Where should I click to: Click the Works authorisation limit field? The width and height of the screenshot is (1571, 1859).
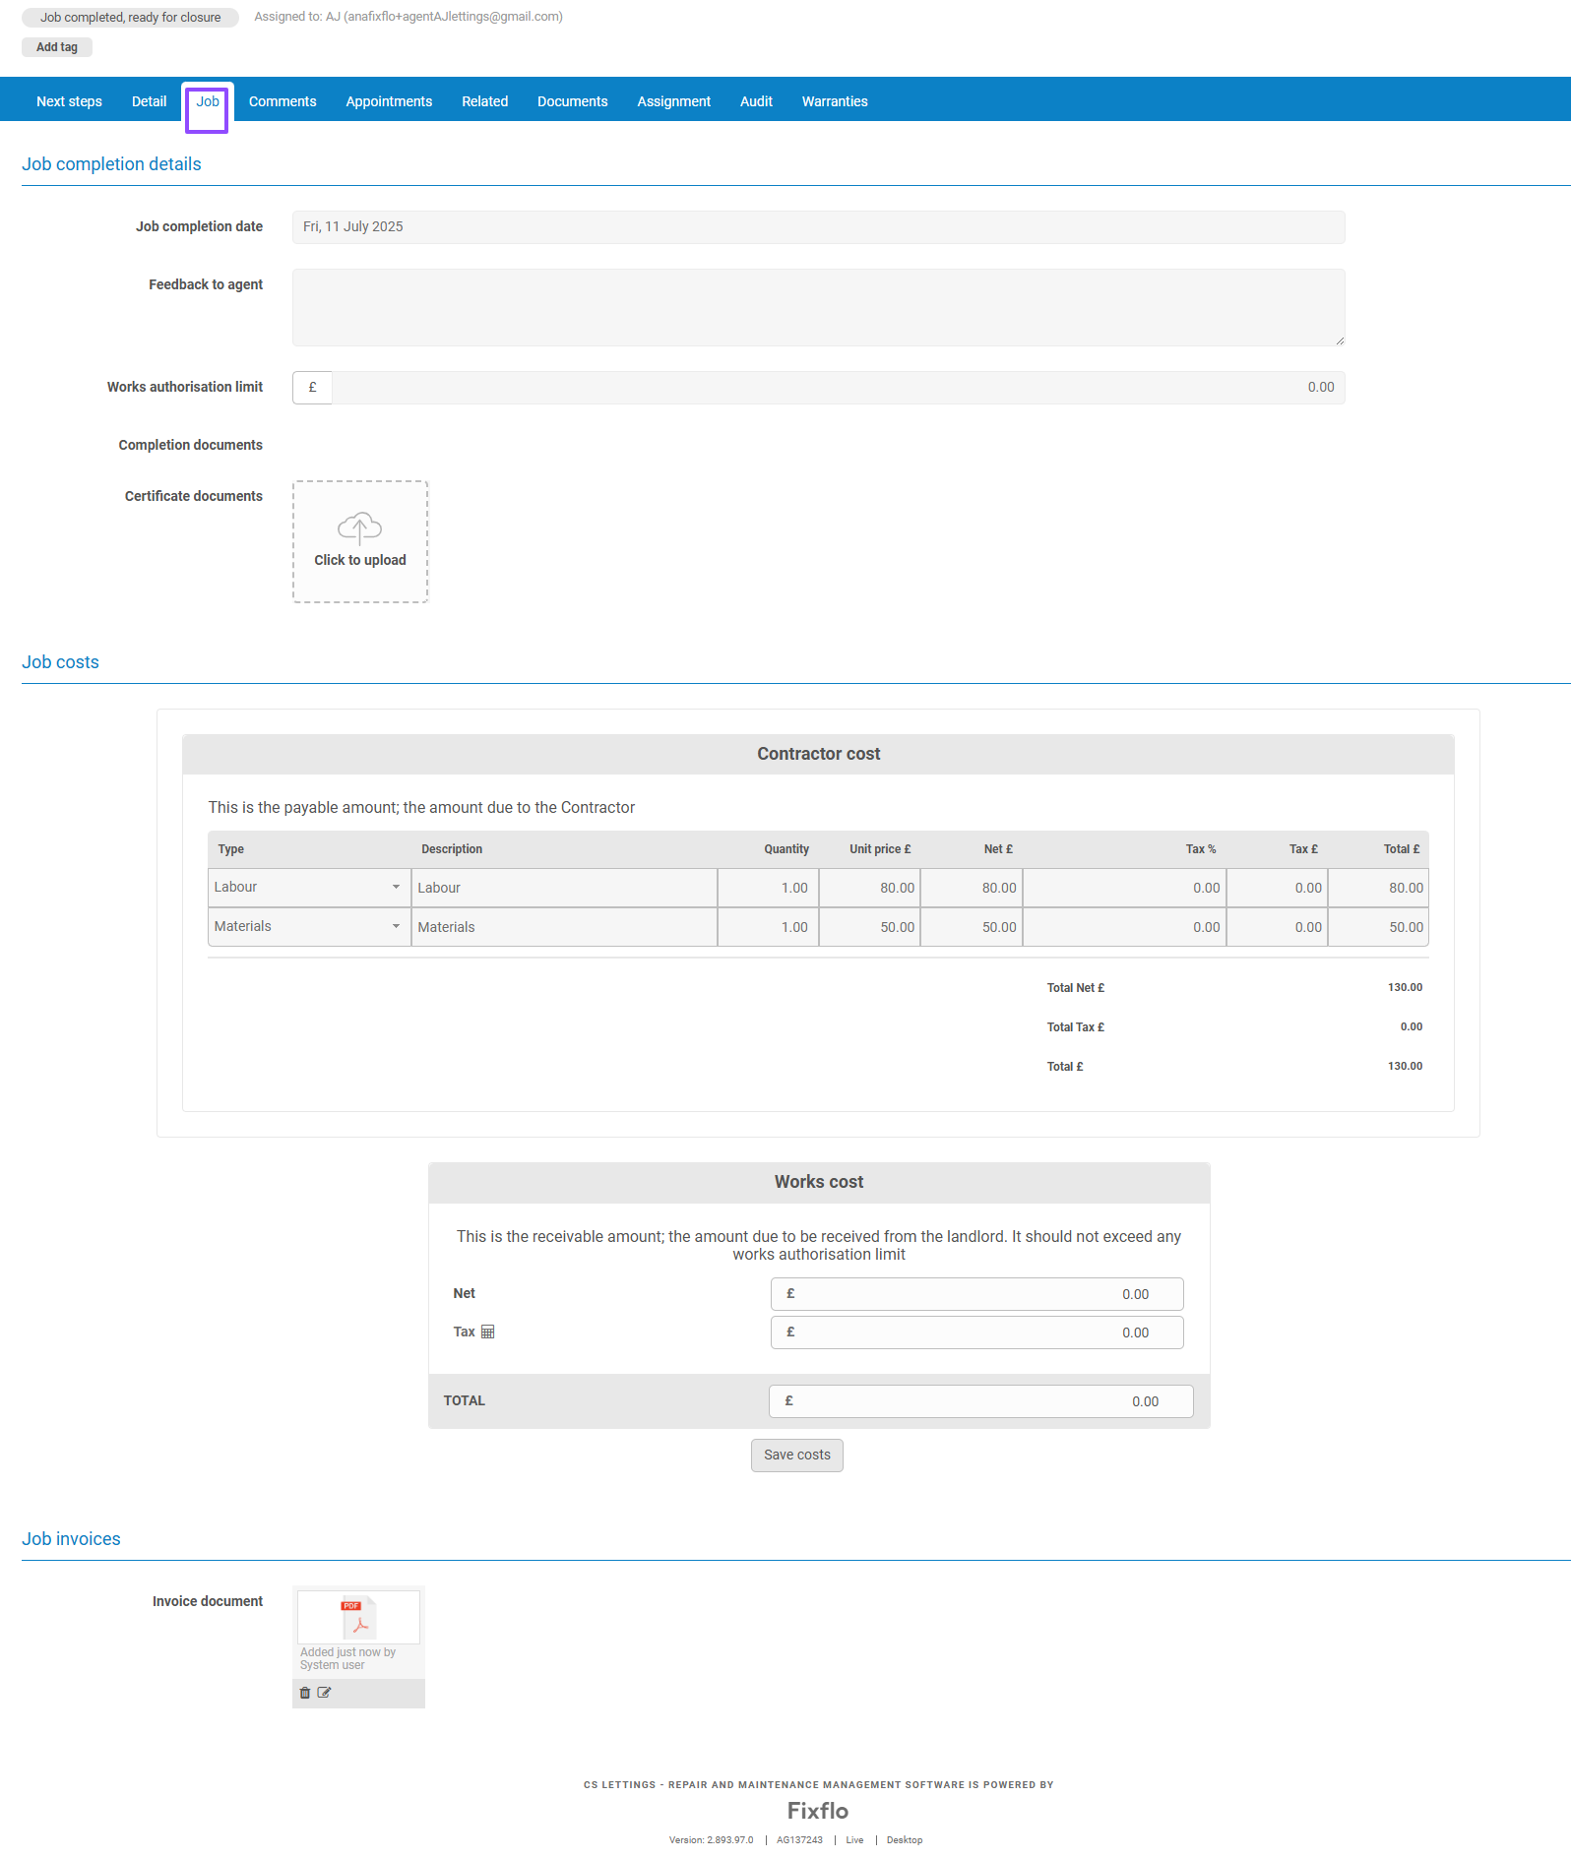(x=839, y=387)
